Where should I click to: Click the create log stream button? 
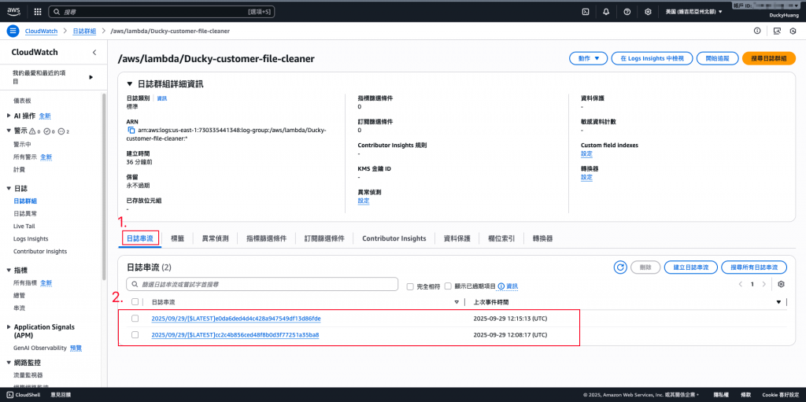coord(690,267)
